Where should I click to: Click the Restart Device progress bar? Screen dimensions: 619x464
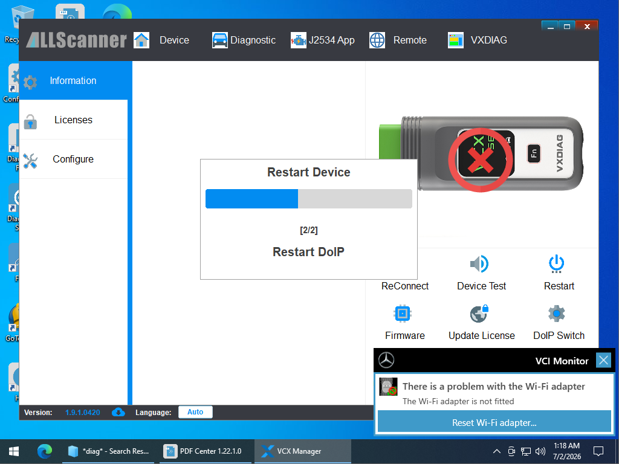pyautogui.click(x=309, y=199)
